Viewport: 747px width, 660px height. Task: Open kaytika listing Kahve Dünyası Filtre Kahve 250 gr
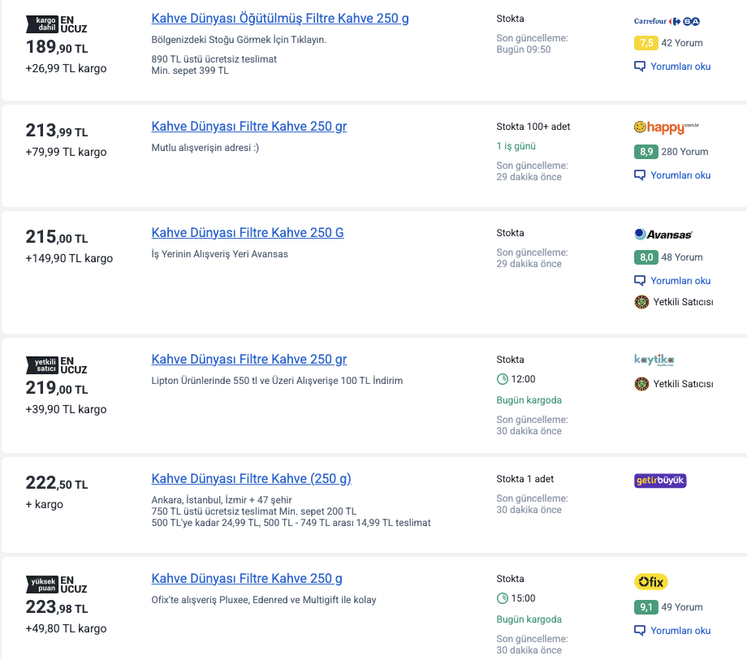249,360
